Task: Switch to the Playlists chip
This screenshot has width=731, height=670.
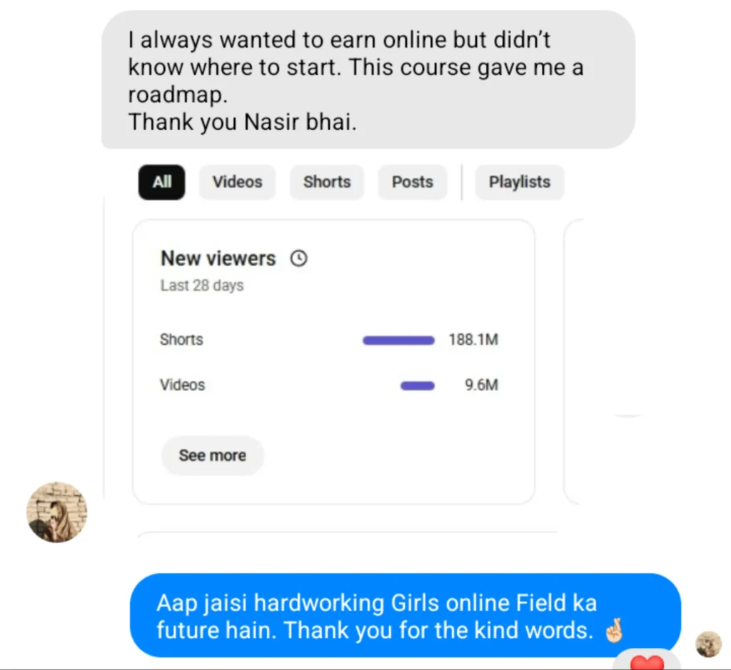Action: click(520, 182)
